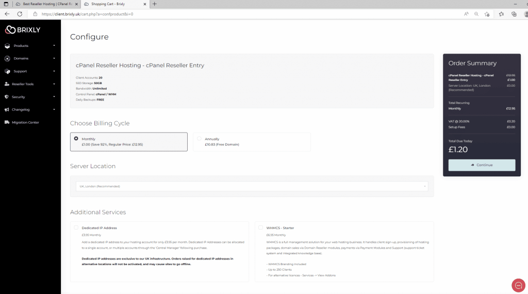Expand the Domains menu arrow

[x=54, y=59]
